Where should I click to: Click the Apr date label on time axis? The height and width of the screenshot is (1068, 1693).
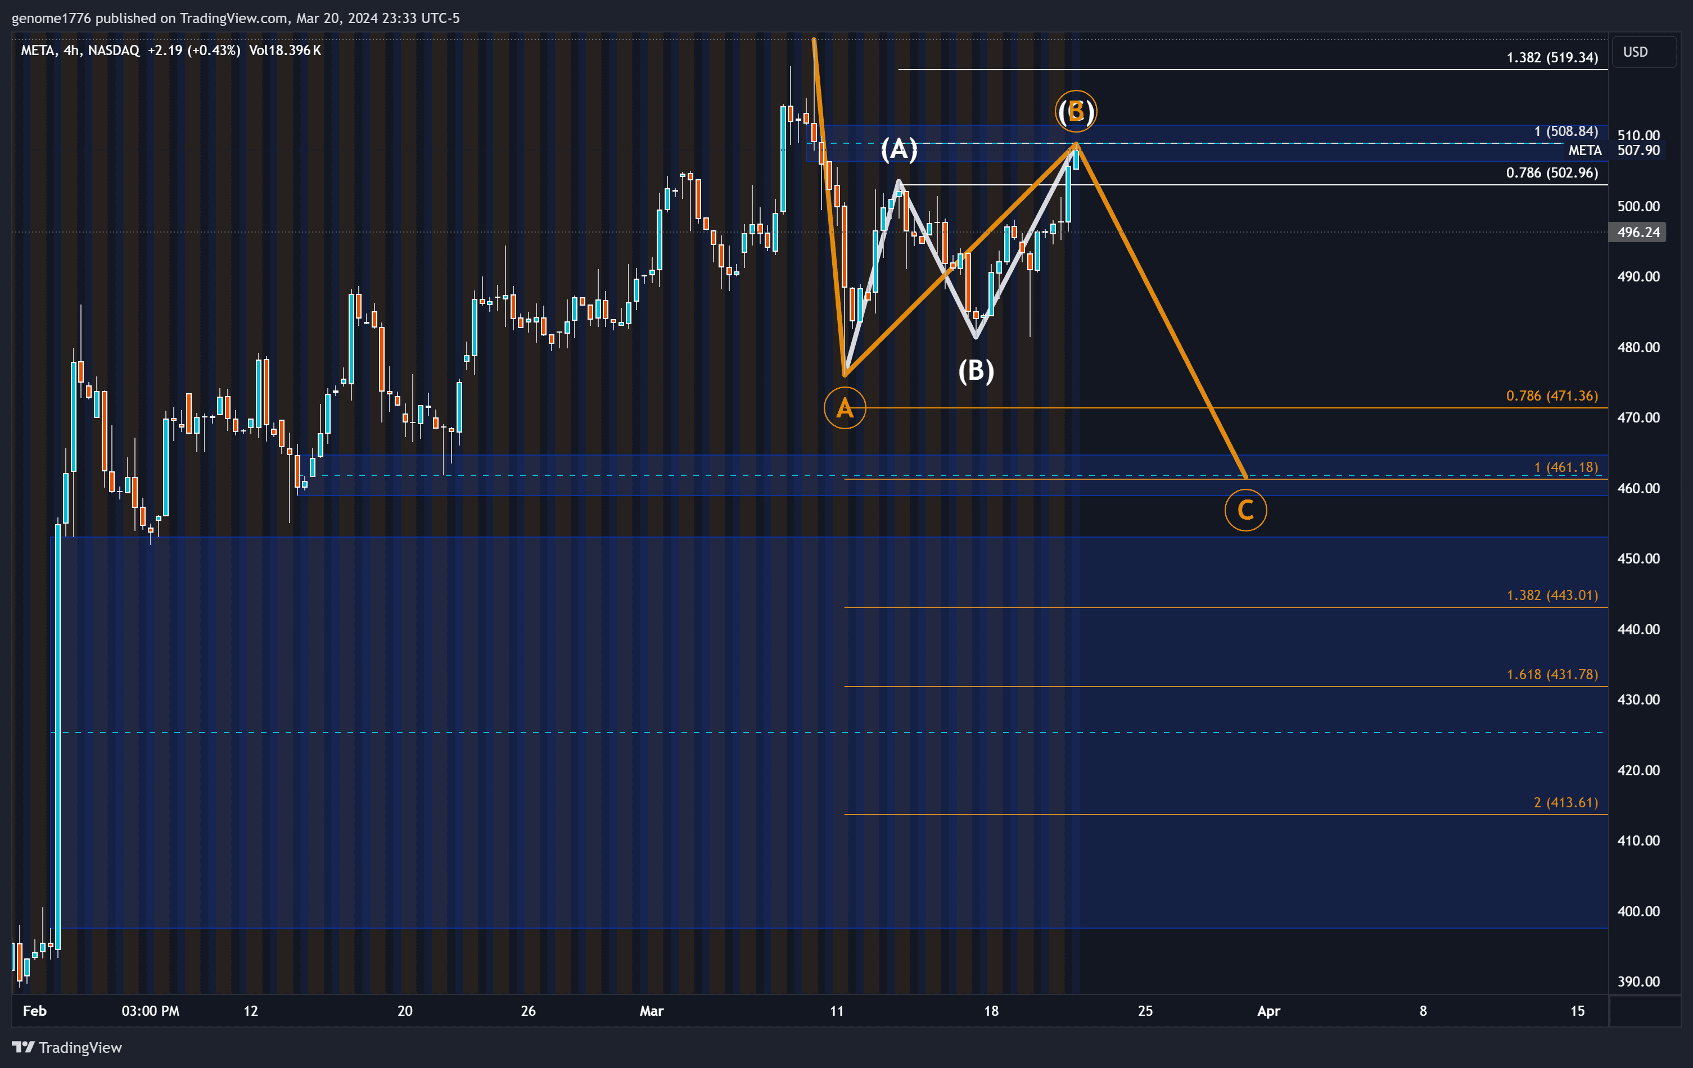click(x=1269, y=1011)
